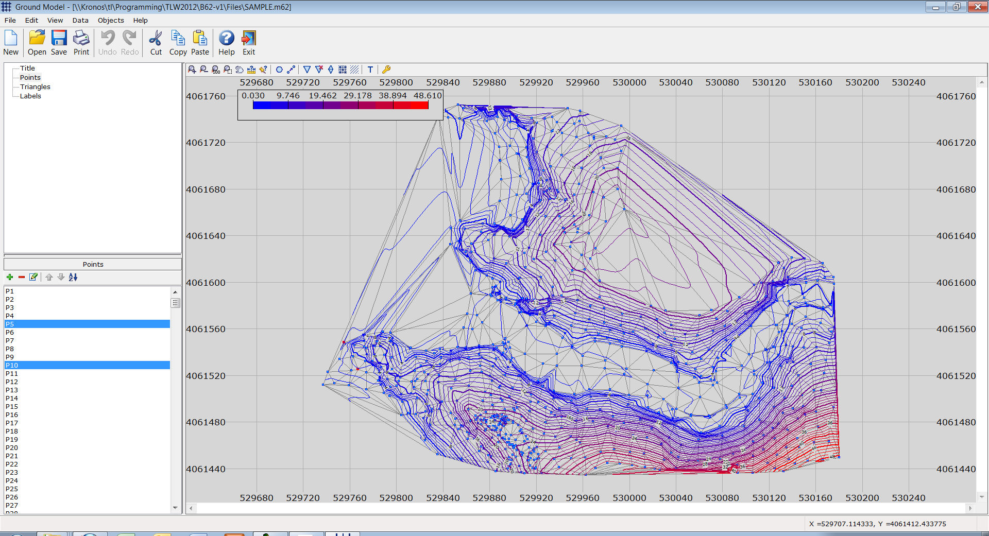Click the Save toolbar button
The image size is (989, 536).
59,43
